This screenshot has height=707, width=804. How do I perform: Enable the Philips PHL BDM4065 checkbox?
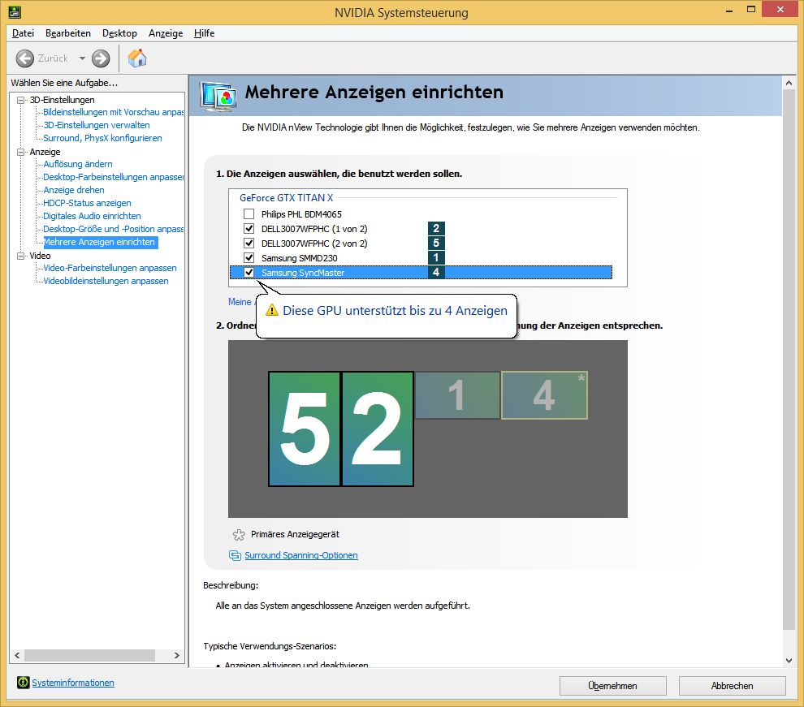[249, 213]
